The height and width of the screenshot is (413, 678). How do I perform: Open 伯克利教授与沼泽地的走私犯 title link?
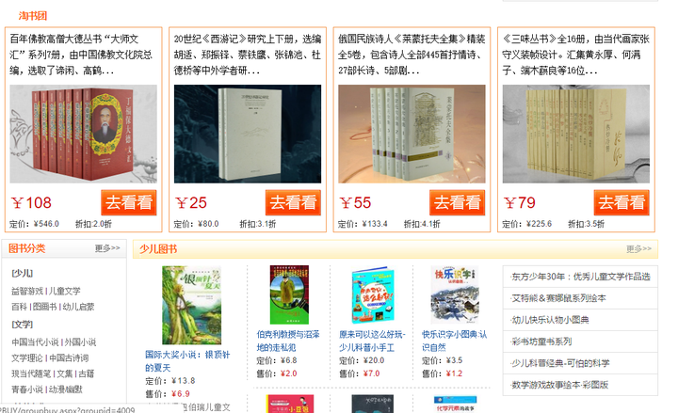(x=288, y=341)
